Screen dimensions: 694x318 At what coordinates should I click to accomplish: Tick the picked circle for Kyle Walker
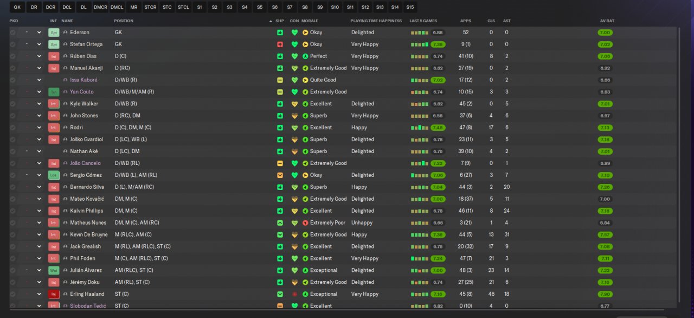pyautogui.click(x=12, y=104)
